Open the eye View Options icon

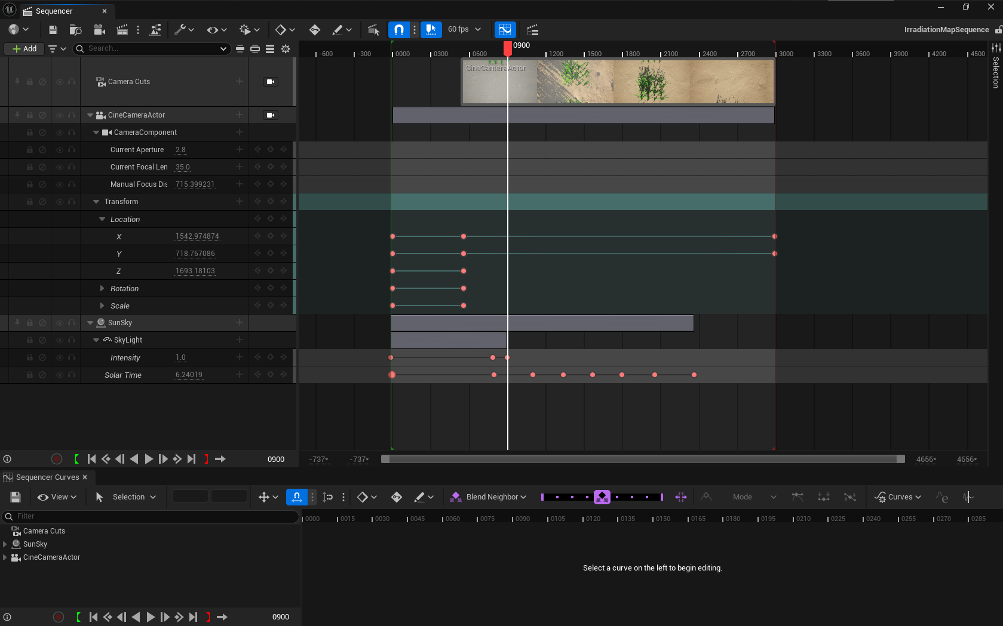(x=211, y=29)
